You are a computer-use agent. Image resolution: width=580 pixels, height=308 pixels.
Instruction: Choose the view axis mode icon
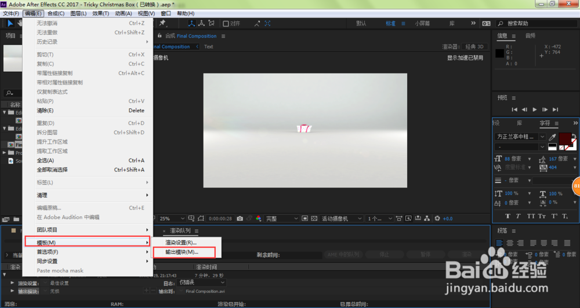(x=212, y=23)
